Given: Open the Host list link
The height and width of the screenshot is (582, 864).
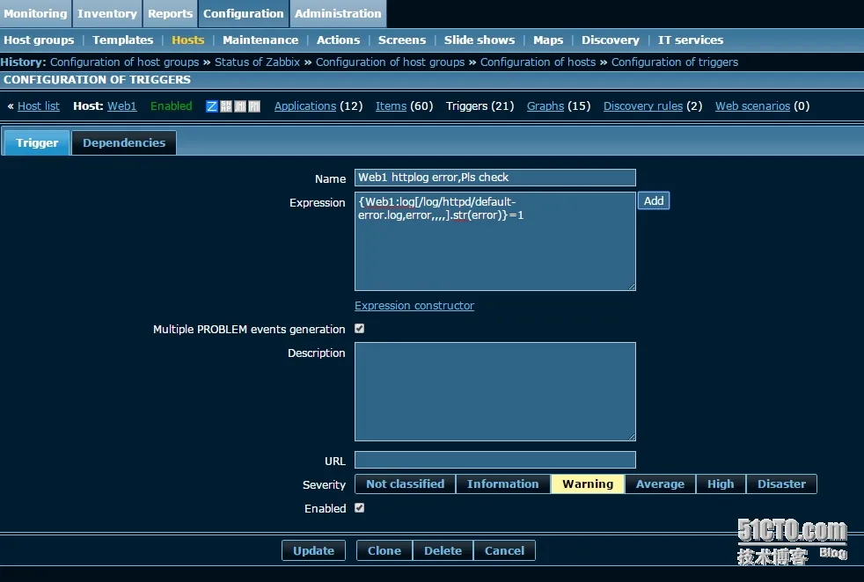Looking at the screenshot, I should click(39, 106).
